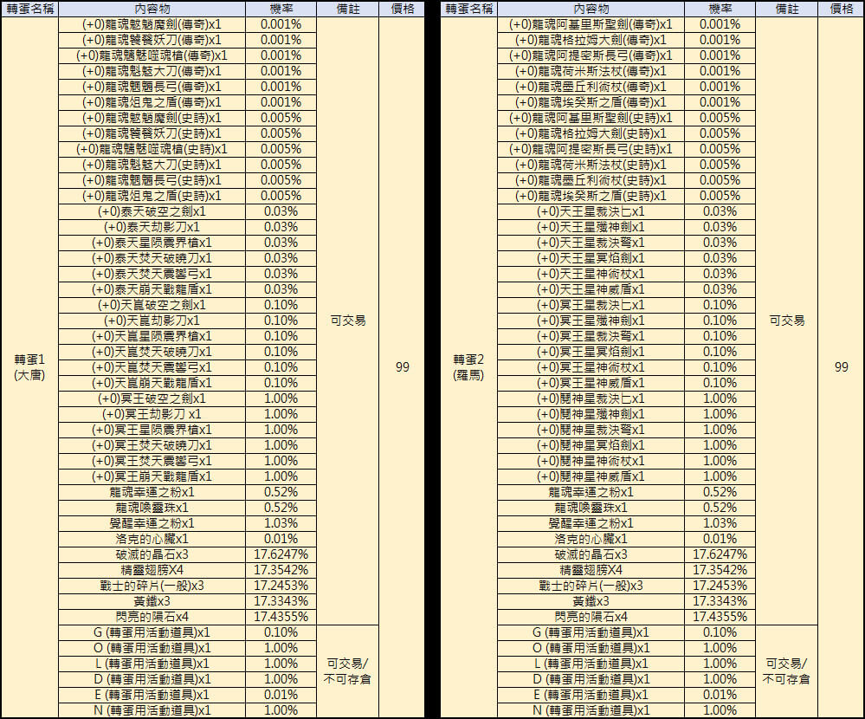Select the (+0)泰天崩天戰龍盾x1 item
Screen dimensions: 865x719
click(x=152, y=289)
